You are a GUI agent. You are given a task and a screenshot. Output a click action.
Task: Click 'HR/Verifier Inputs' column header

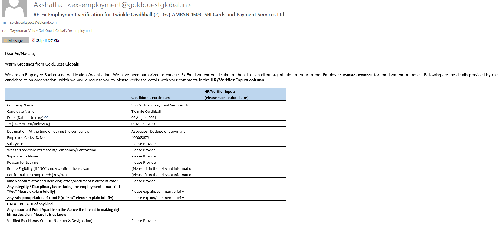tap(220, 91)
